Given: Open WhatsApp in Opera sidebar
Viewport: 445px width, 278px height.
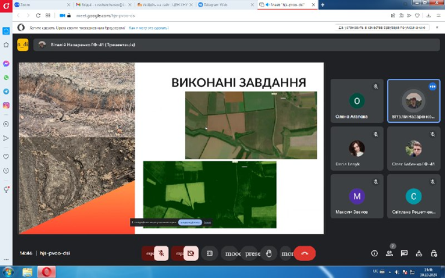Looking at the screenshot, I should pyautogui.click(x=6, y=78).
